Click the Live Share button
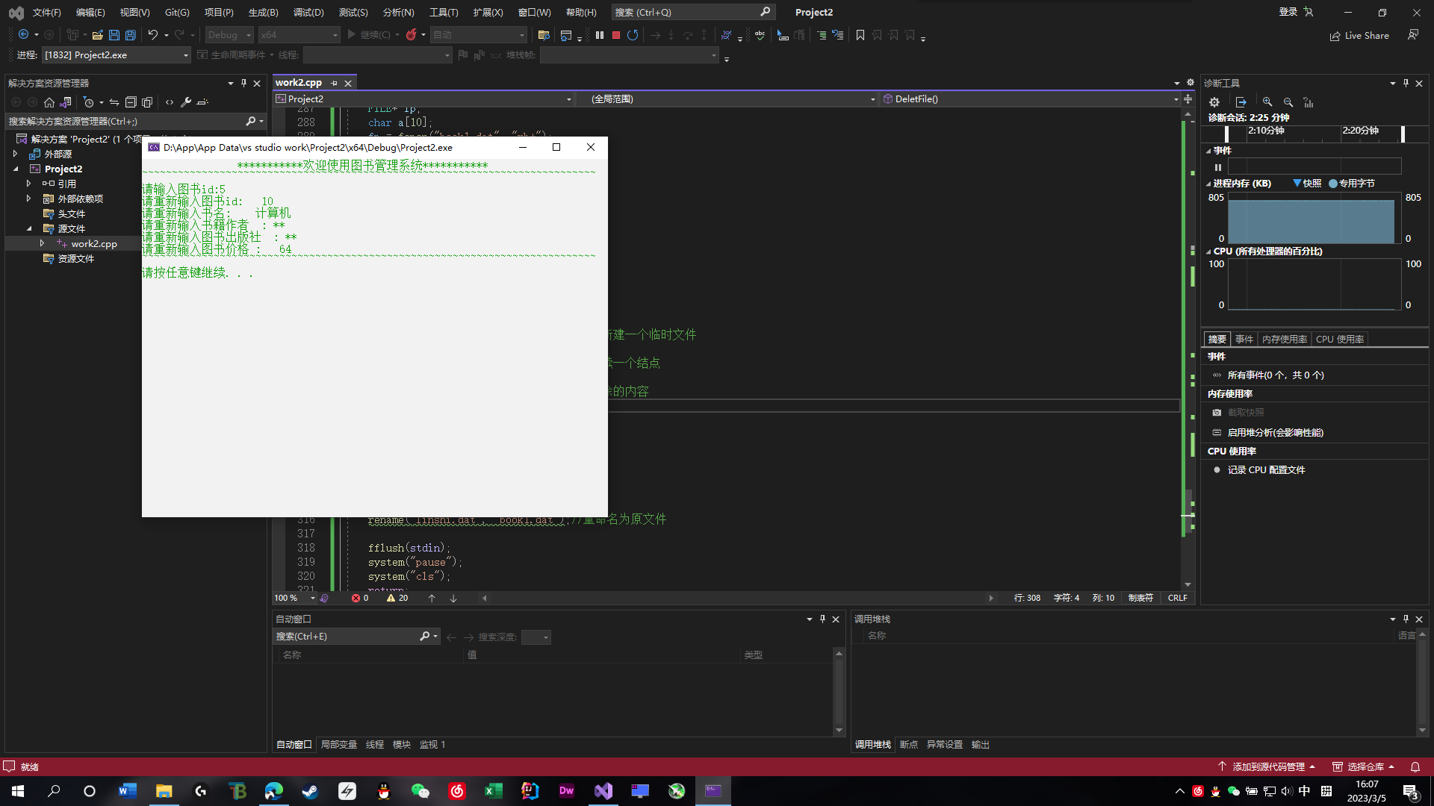 point(1359,36)
